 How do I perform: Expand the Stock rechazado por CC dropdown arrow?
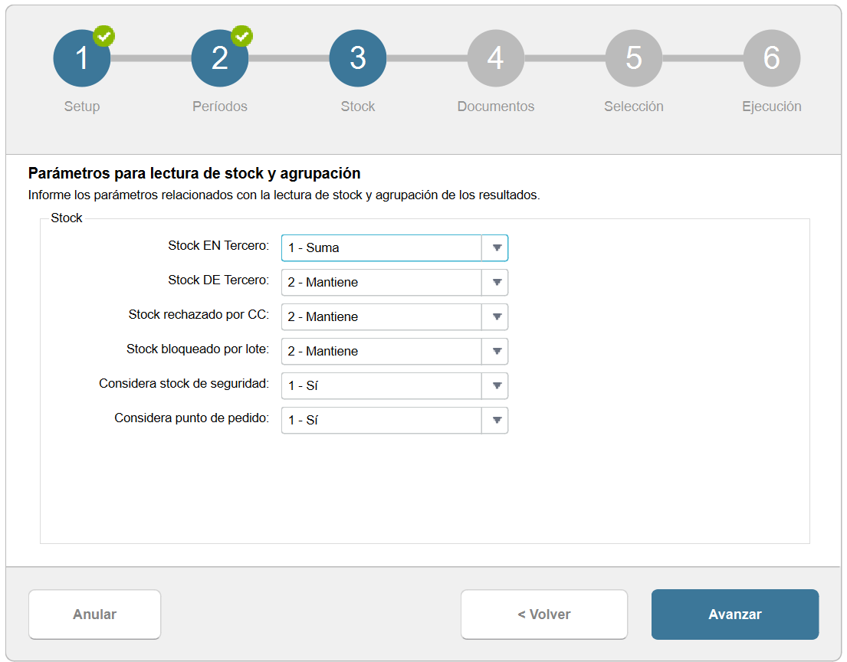tap(495, 317)
